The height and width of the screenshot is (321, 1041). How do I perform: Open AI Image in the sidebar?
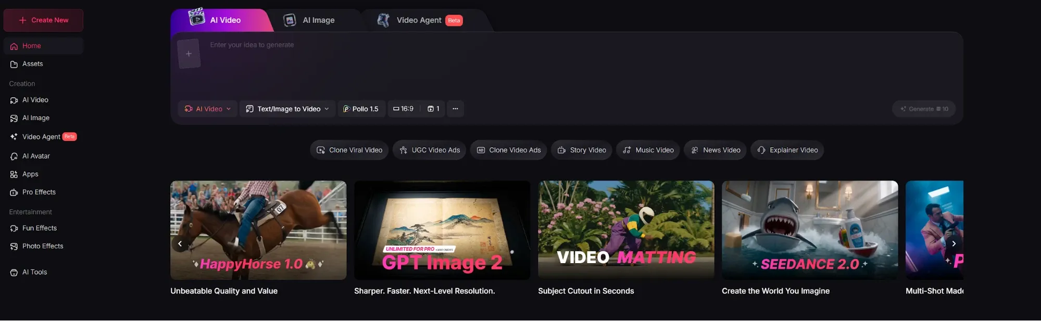point(43,118)
